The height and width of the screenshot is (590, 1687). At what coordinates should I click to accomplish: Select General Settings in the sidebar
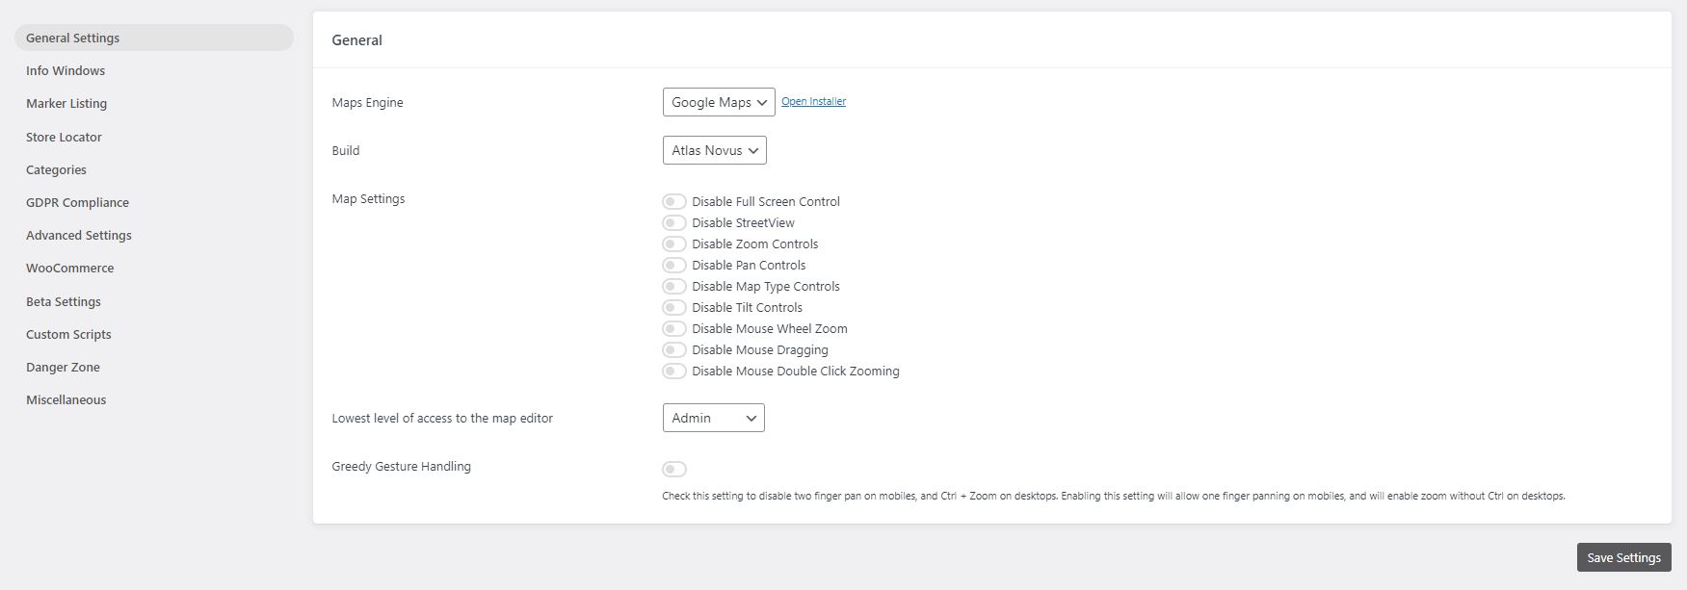(154, 38)
